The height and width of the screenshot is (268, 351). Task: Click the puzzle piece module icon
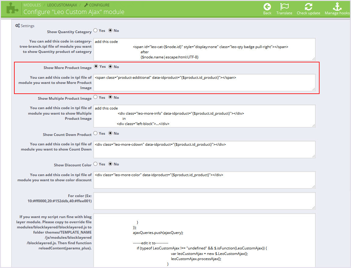pyautogui.click(x=12, y=9)
